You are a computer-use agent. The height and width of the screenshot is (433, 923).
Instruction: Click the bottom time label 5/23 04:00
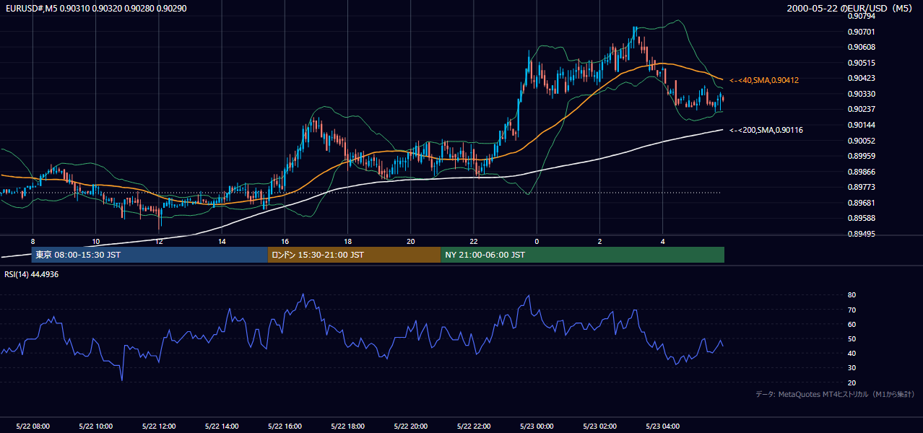(663, 427)
